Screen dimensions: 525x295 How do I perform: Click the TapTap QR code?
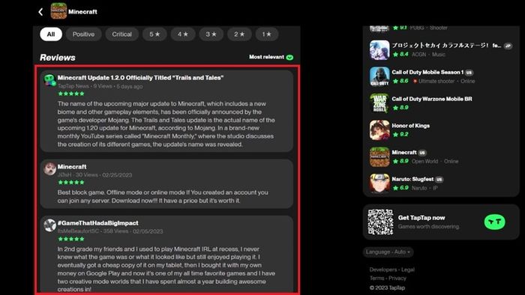pos(380,222)
